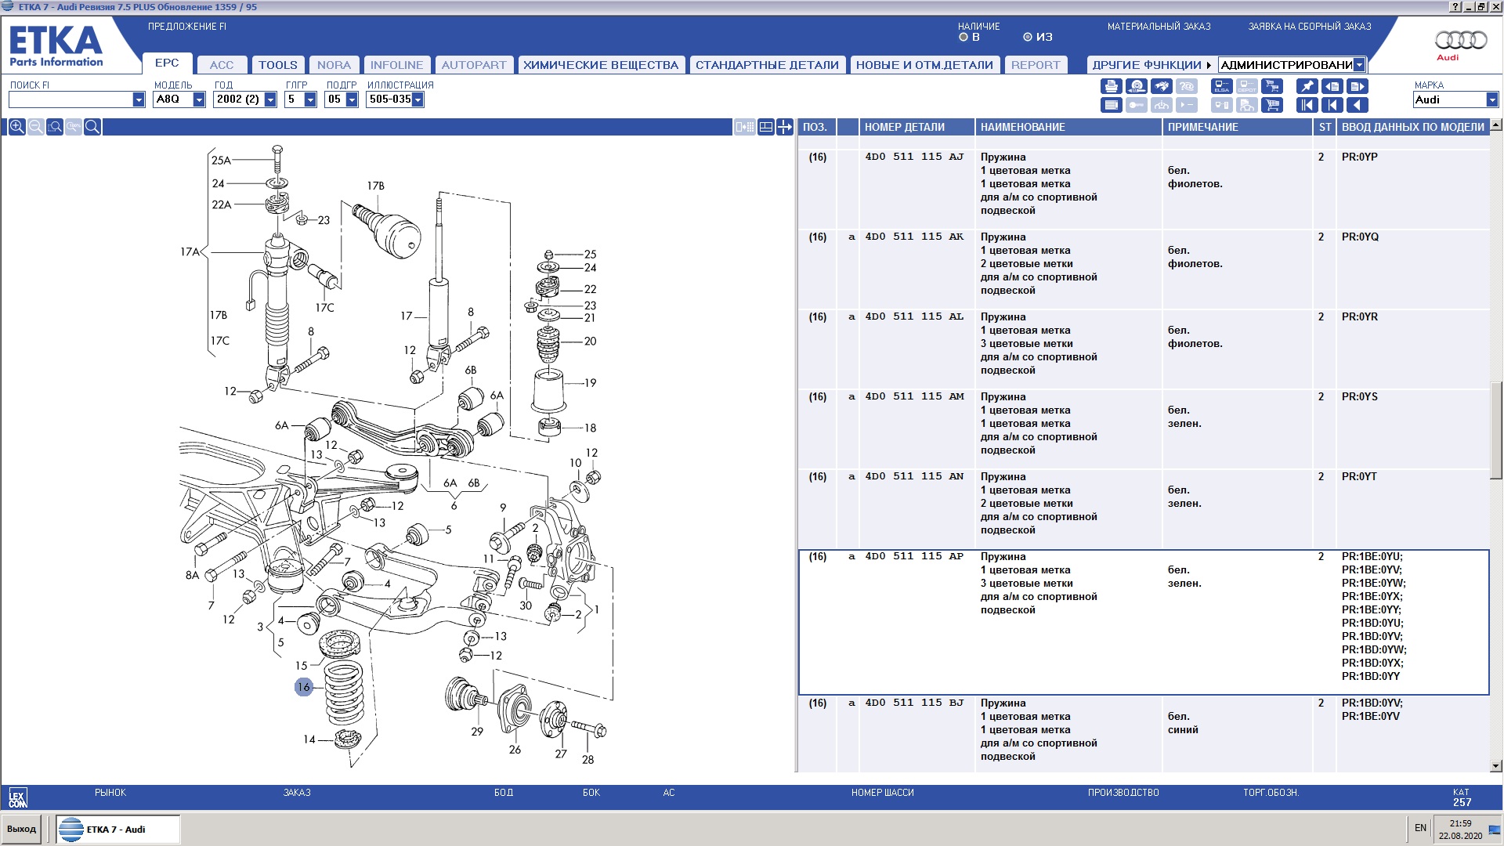Open the ГОД 2002 (2) dropdown

(x=270, y=99)
